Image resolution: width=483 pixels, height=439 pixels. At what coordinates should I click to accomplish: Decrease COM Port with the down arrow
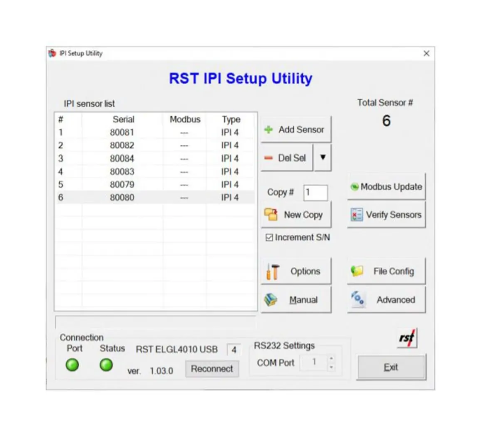pos(331,367)
